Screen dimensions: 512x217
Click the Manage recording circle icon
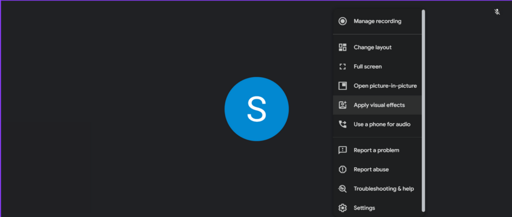[x=342, y=21]
